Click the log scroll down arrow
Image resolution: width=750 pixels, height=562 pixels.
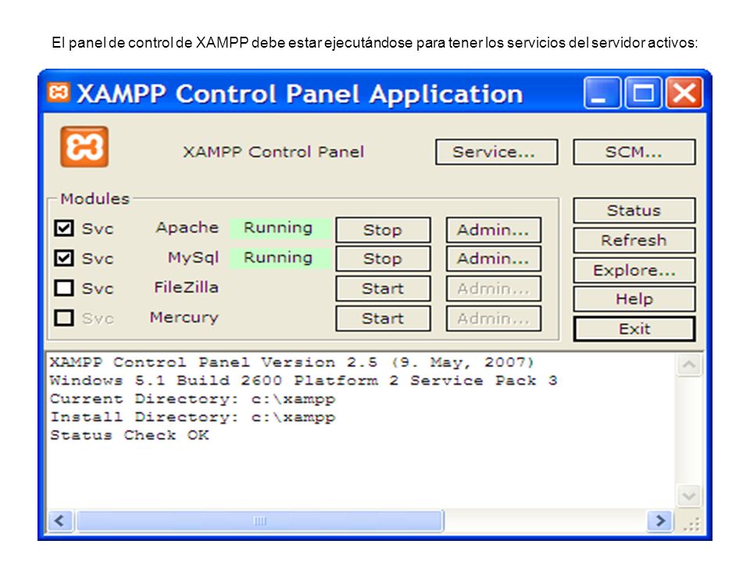point(689,496)
